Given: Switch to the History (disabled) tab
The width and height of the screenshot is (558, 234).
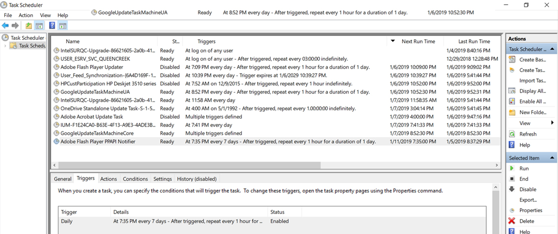Looking at the screenshot, I should click(x=197, y=179).
